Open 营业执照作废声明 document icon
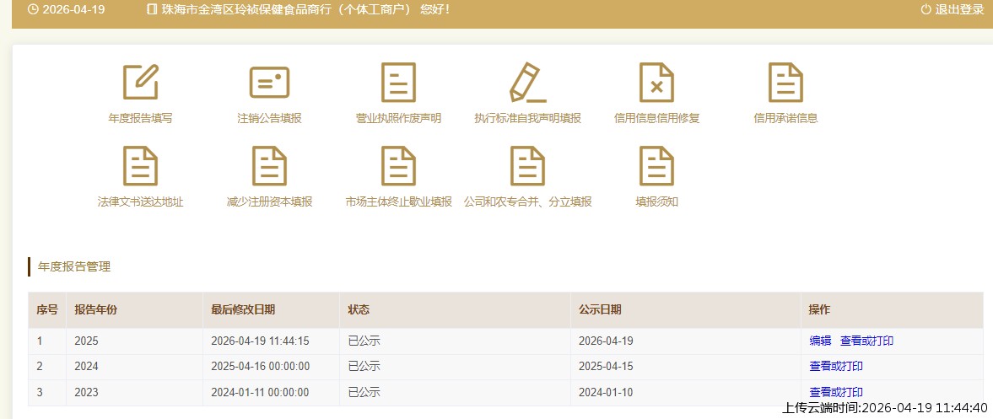This screenshot has width=993, height=419. point(398,83)
